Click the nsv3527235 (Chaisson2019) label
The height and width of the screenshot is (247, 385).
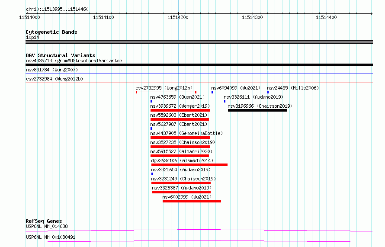point(183,142)
